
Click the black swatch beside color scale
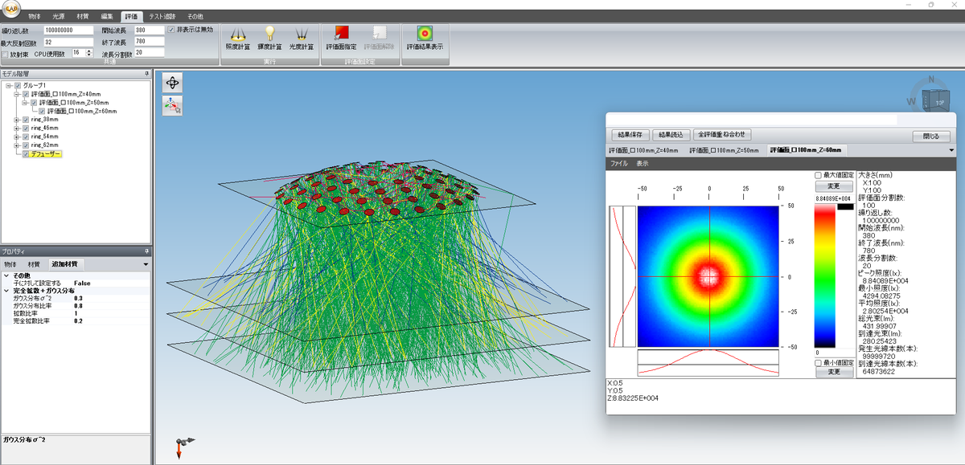[x=844, y=207]
